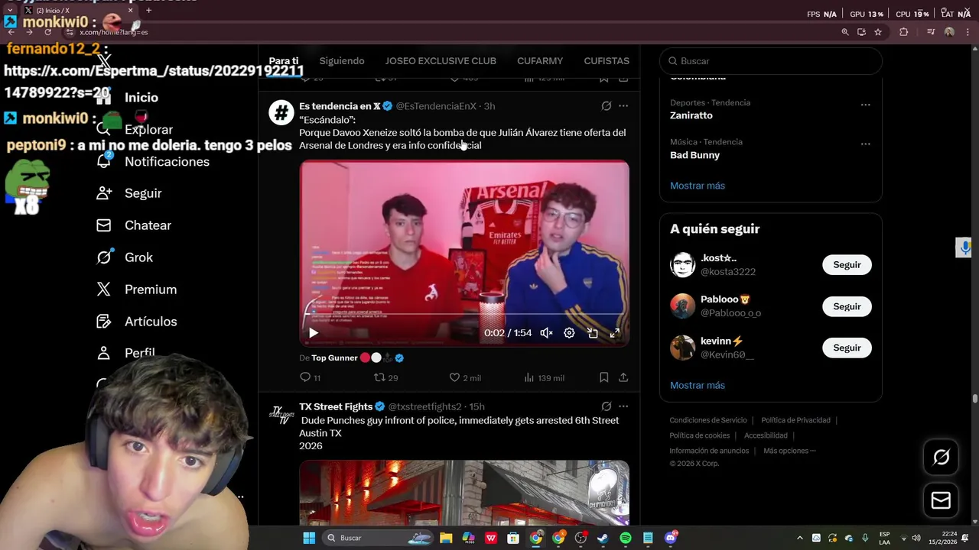Image resolution: width=979 pixels, height=550 pixels.
Task: Open 'Información de anuncios' footer link
Action: 709,451
